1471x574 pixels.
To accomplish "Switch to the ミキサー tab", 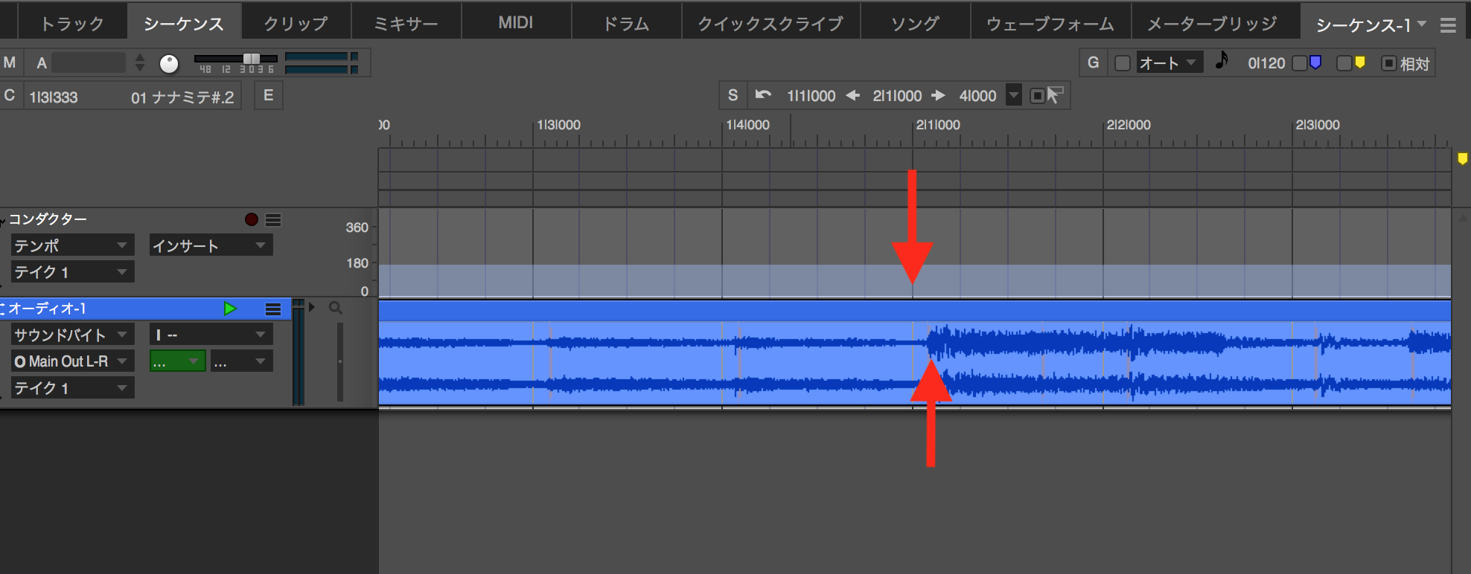I will click(406, 24).
